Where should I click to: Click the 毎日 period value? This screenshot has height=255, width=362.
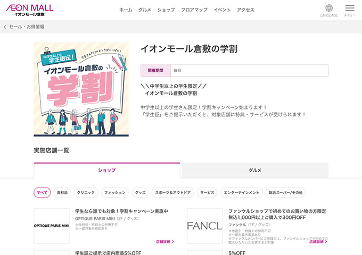tap(177, 71)
